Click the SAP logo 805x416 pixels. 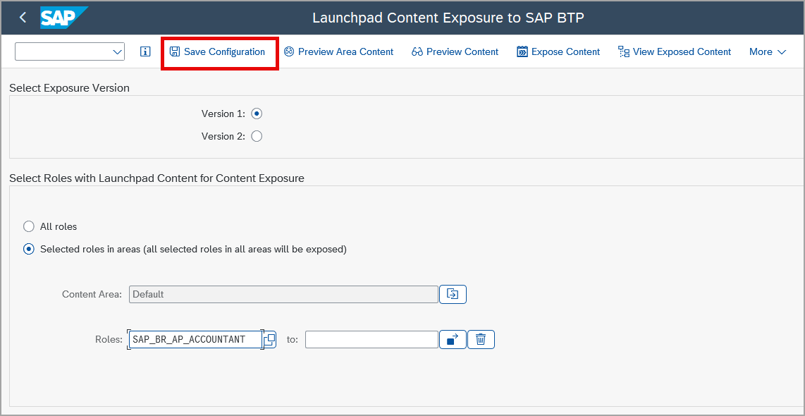(64, 18)
